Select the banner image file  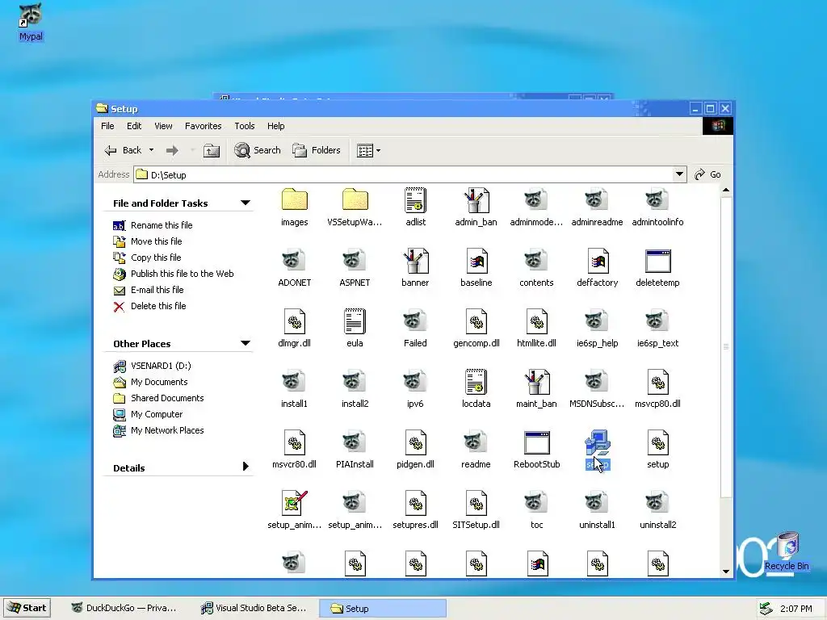coord(416,261)
